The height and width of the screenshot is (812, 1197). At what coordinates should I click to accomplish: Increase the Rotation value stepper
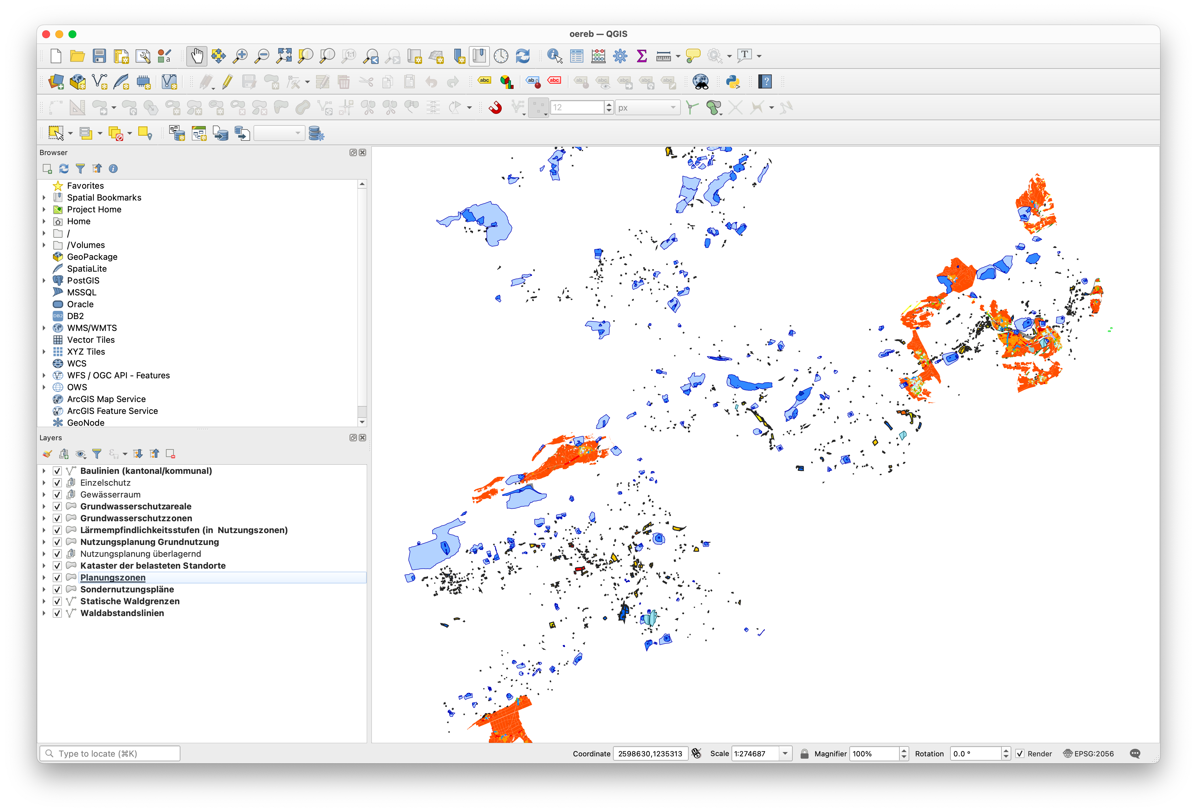click(1005, 750)
